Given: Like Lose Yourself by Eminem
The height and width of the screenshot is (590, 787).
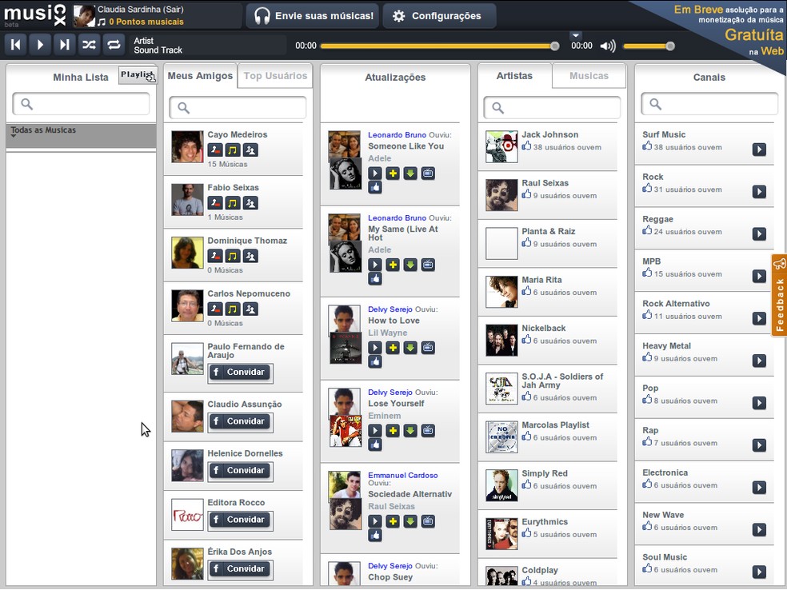Looking at the screenshot, I should click(375, 444).
